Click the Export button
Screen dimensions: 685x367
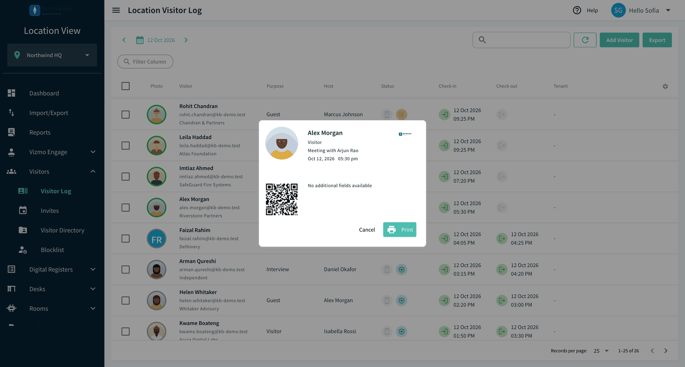pyautogui.click(x=657, y=40)
